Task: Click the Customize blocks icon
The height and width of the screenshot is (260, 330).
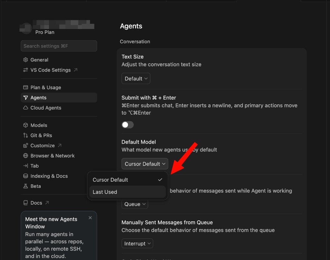Action: pyautogui.click(x=25, y=145)
